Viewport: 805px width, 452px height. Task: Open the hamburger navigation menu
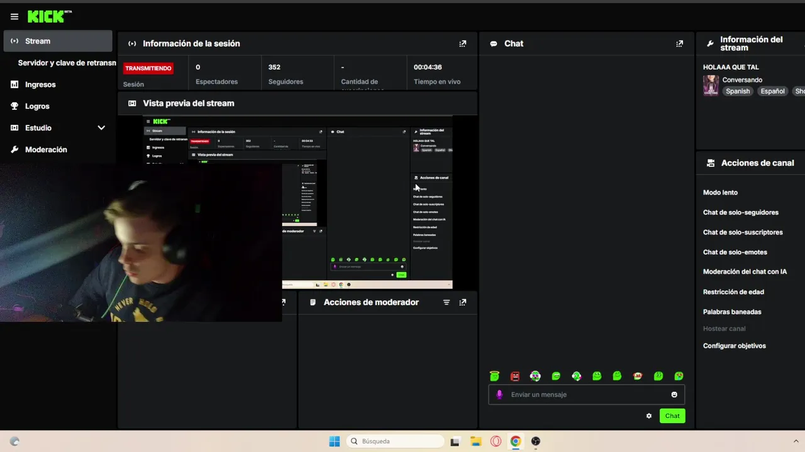click(14, 17)
